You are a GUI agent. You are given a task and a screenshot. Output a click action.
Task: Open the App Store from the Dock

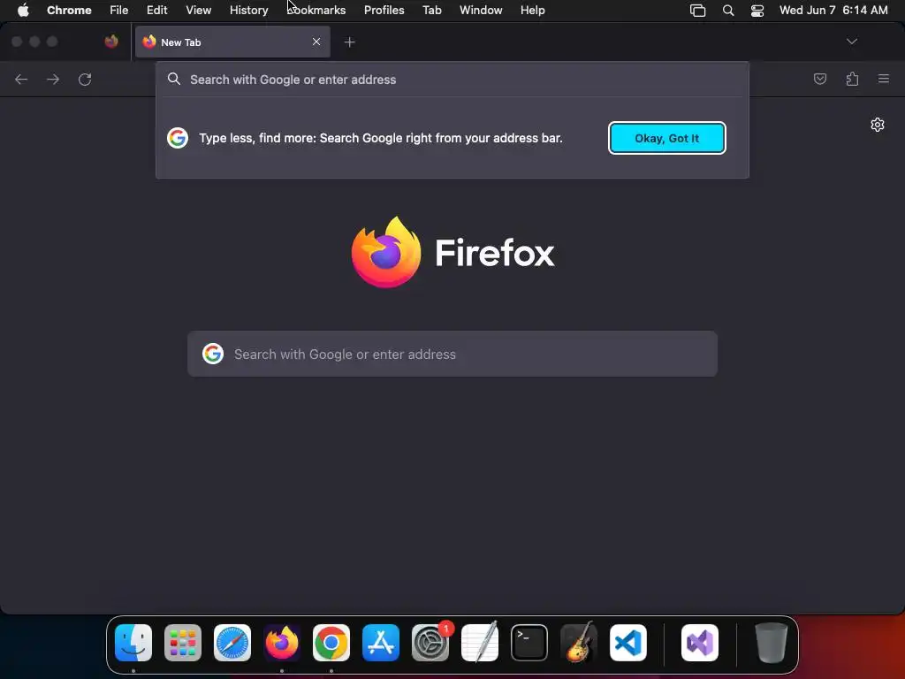pyautogui.click(x=381, y=643)
